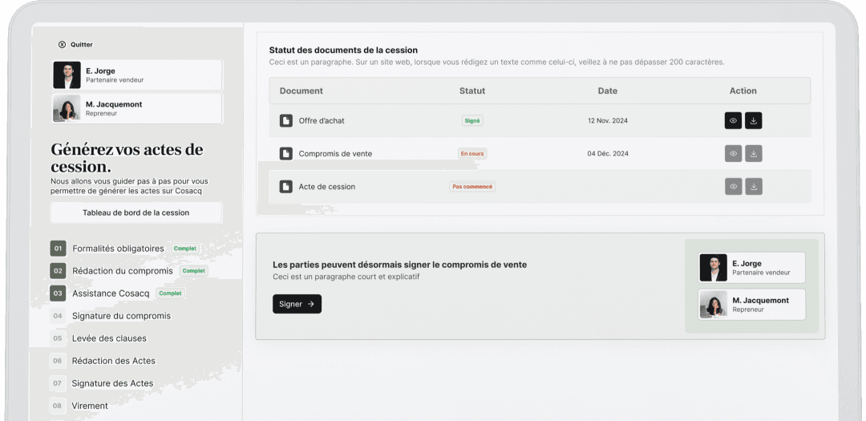Open the Tableau de bord de la cession
Viewport: 866px width, 421px height.
136,213
